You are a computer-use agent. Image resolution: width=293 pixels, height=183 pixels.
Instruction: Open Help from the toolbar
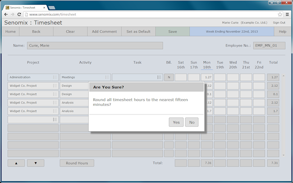pos(283,32)
